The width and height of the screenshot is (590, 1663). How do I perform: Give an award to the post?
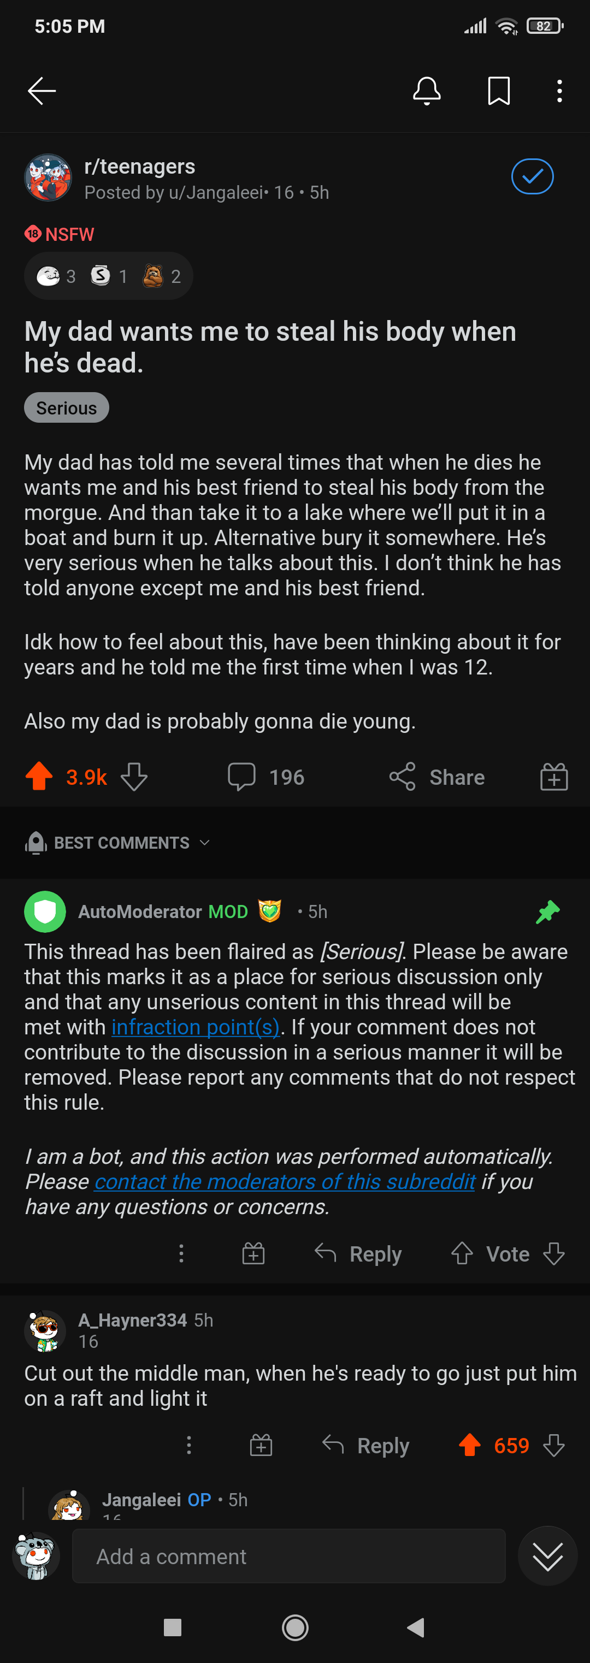[553, 776]
